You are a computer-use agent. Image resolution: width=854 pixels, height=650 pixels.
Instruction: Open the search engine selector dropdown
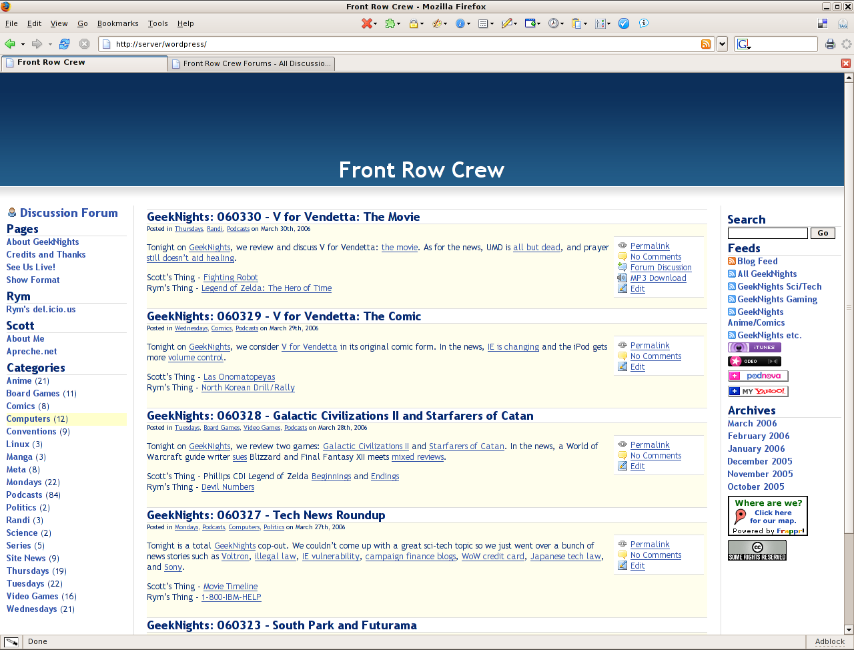pos(744,44)
